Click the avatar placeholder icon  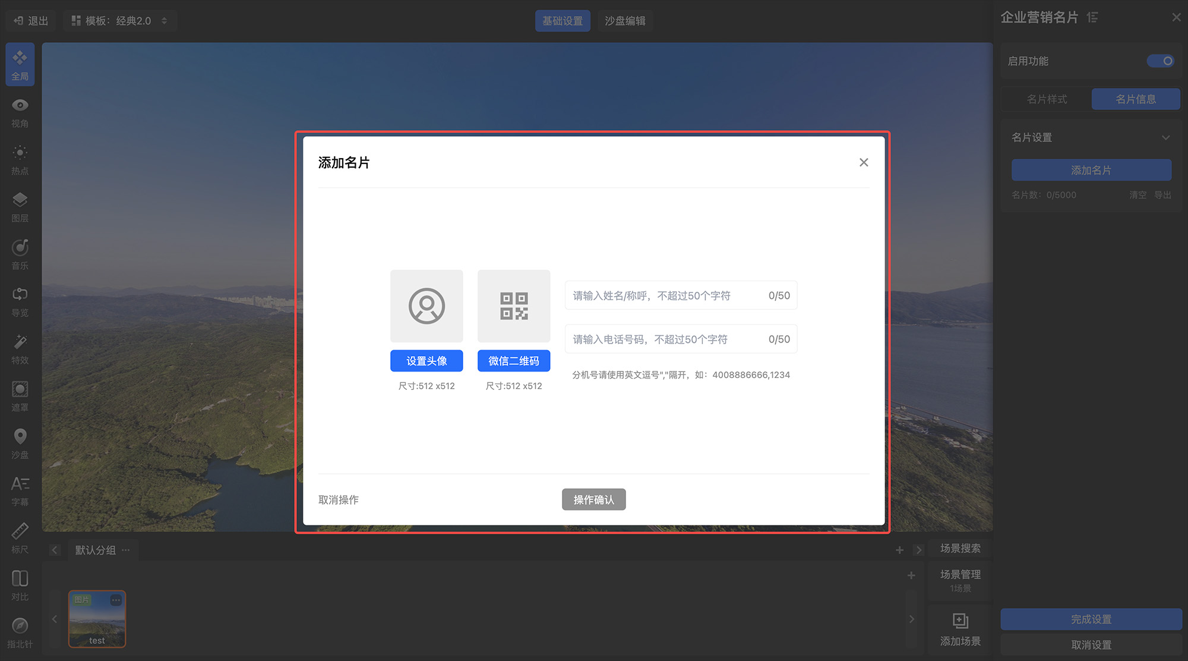coord(426,306)
